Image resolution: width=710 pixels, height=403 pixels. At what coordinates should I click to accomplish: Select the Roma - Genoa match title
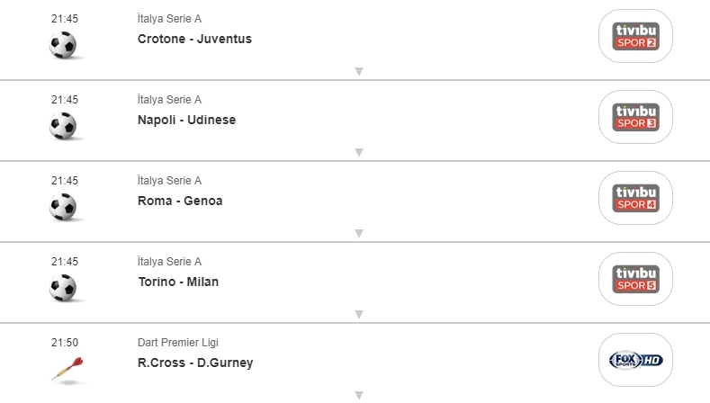pos(180,201)
